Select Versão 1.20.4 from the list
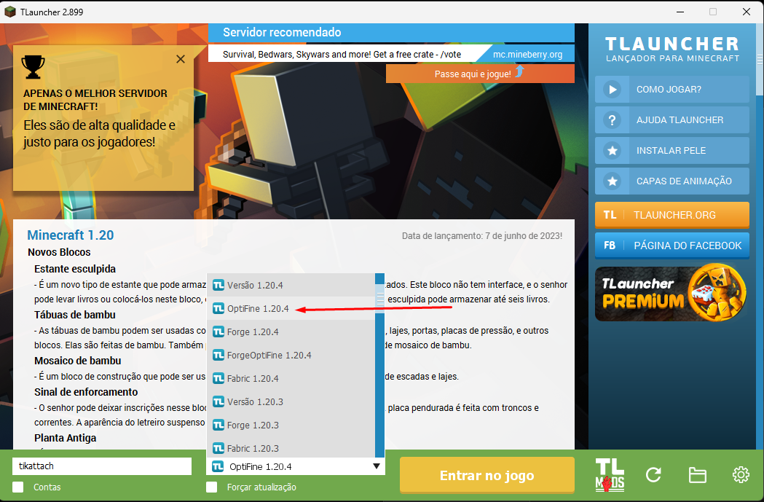 (291, 285)
